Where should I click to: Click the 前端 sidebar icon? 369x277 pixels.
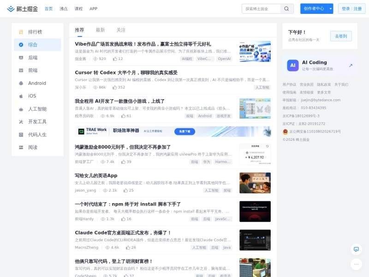tap(21, 70)
